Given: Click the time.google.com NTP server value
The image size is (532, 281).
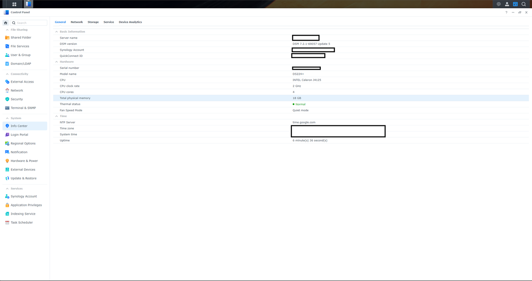Looking at the screenshot, I should pos(304,122).
